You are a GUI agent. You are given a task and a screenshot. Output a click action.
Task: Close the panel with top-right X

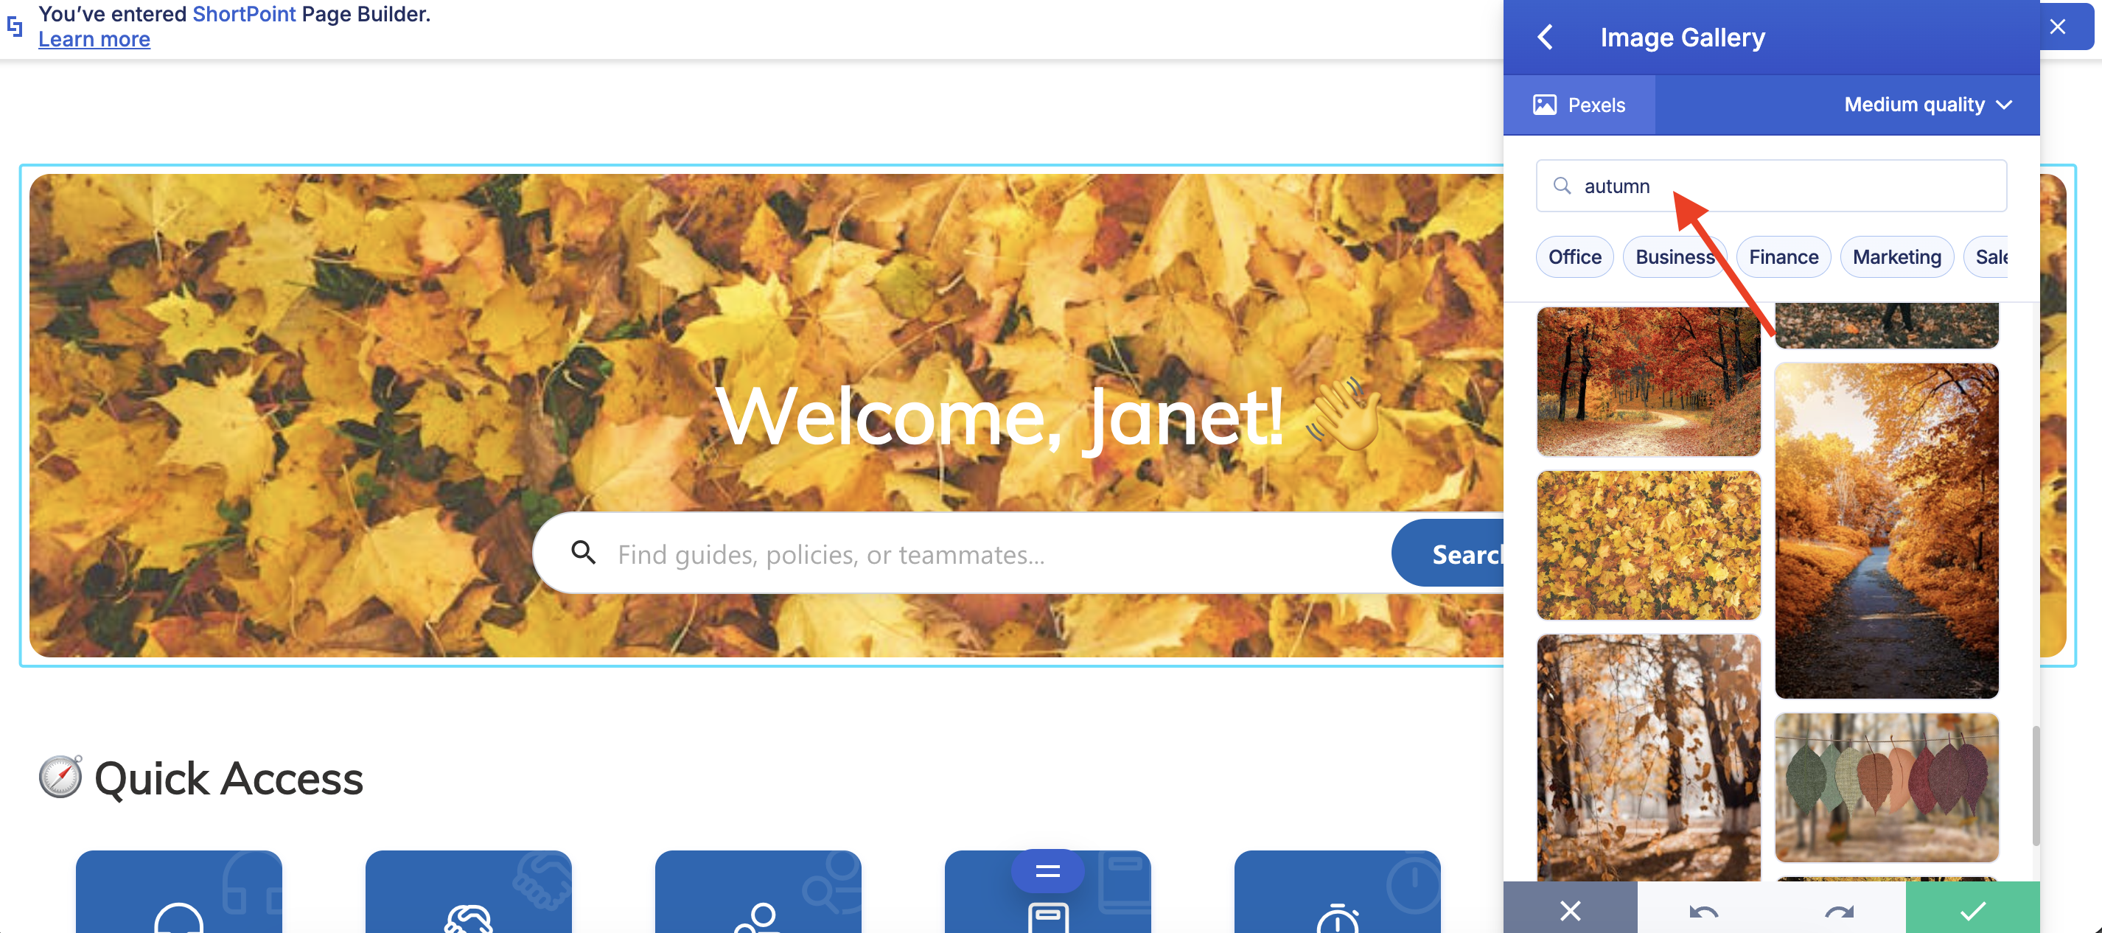[2058, 26]
